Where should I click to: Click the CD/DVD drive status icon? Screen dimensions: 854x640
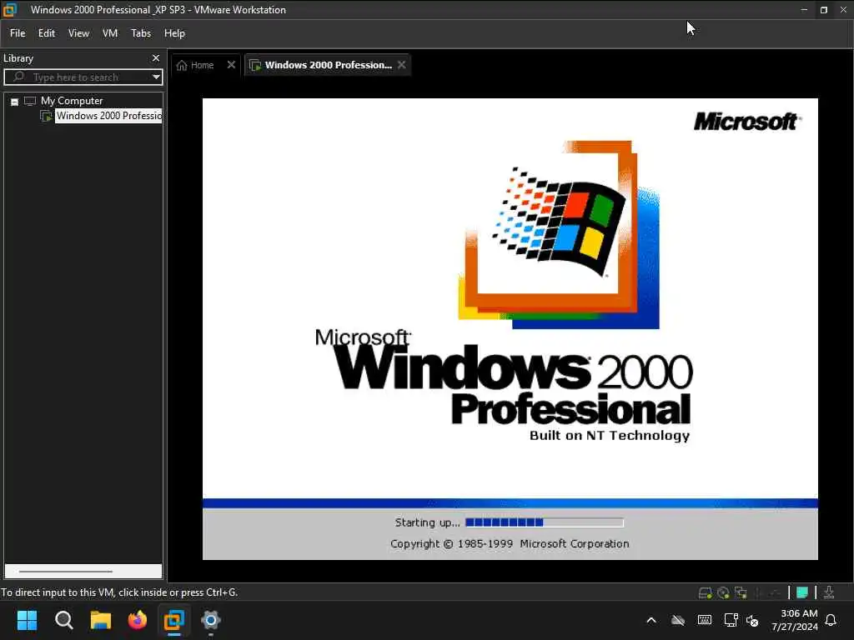click(x=723, y=592)
